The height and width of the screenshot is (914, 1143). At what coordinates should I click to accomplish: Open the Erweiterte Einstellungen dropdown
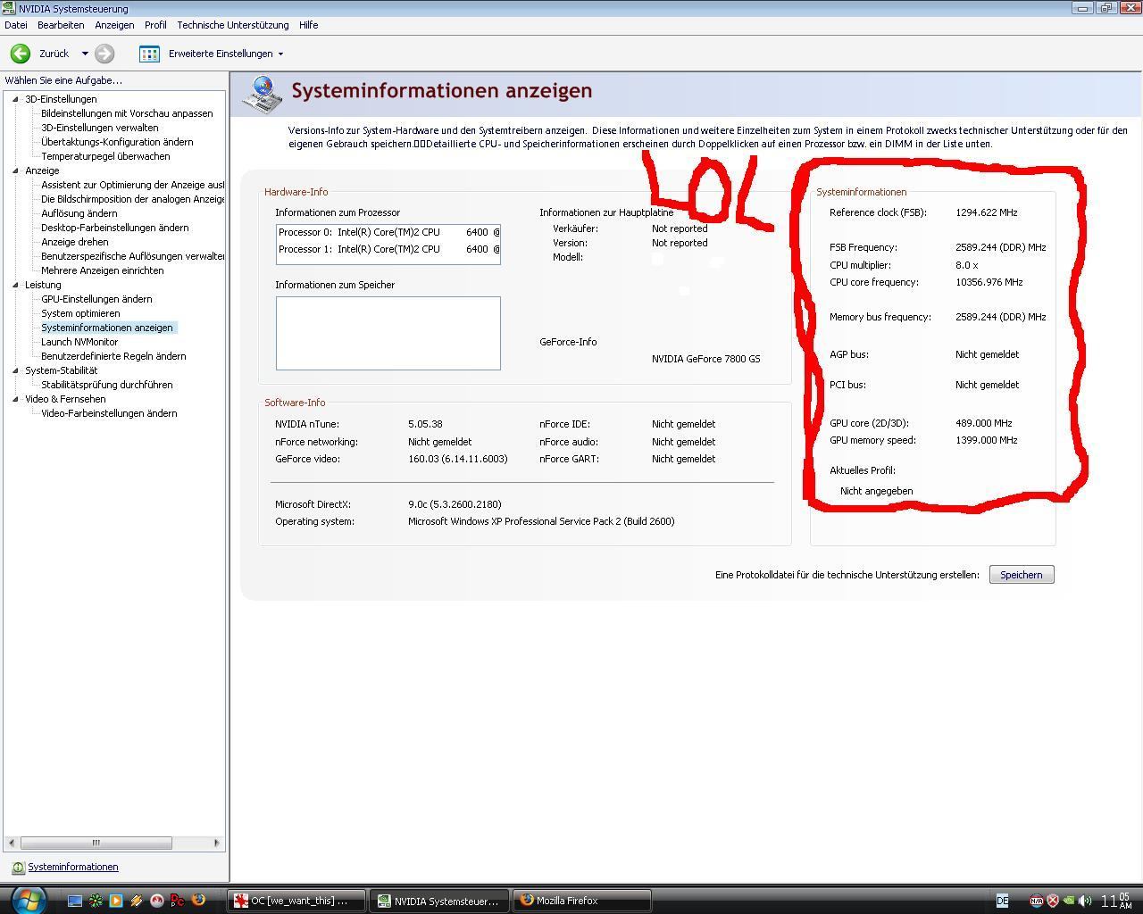[280, 54]
